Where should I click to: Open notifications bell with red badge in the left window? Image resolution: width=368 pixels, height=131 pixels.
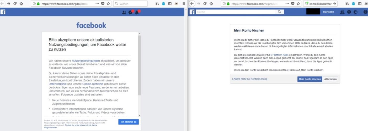[137, 12]
